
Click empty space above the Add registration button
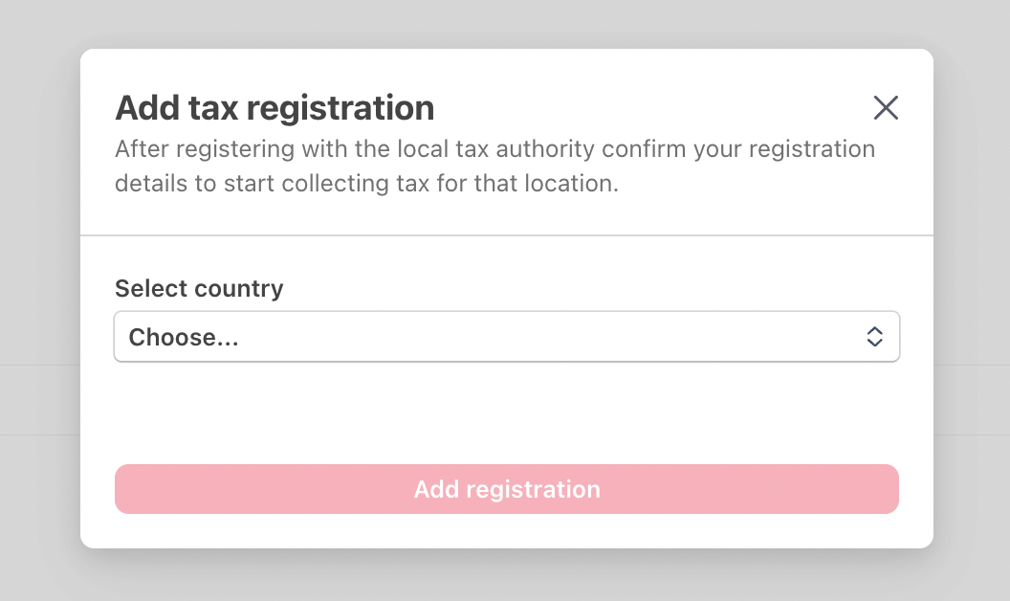pyautogui.click(x=506, y=413)
